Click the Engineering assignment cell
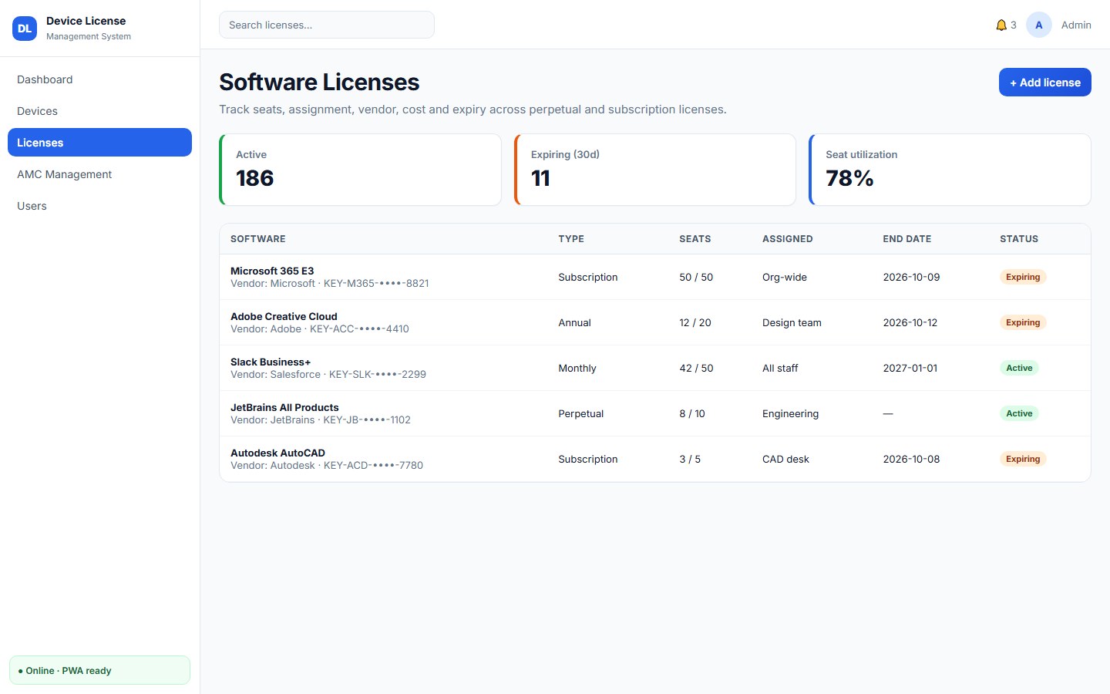1110x694 pixels. coord(790,414)
